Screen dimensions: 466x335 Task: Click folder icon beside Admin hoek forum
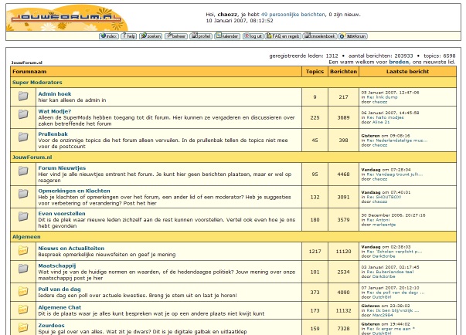pyautogui.click(x=24, y=96)
